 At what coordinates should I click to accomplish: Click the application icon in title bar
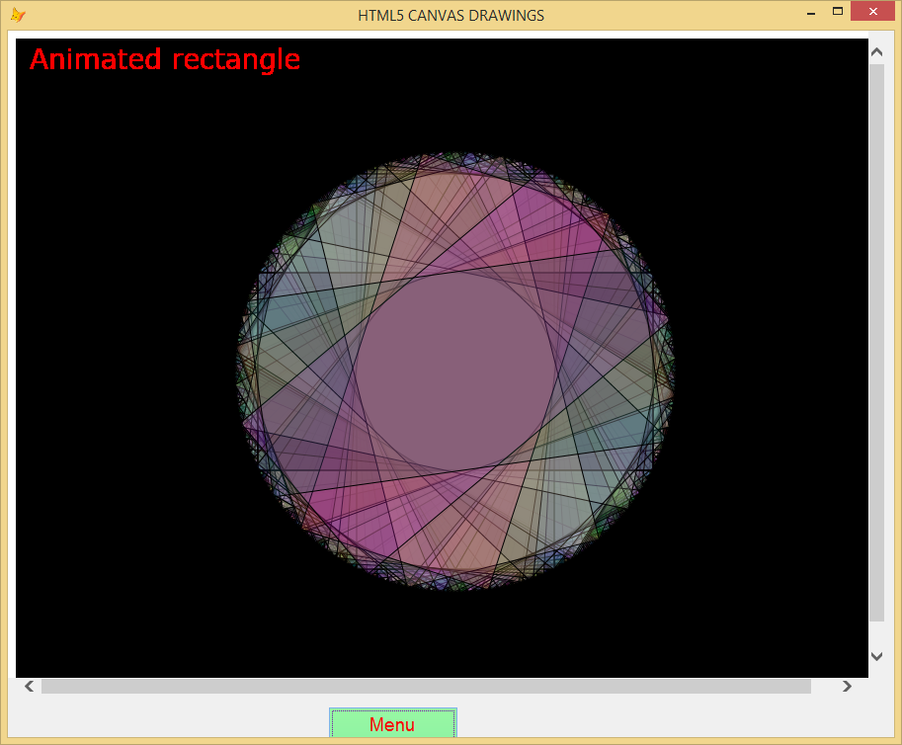pos(18,15)
